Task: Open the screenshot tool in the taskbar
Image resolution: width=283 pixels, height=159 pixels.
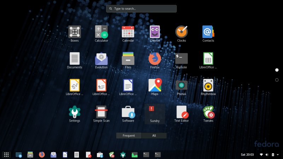Action: (x=19, y=155)
